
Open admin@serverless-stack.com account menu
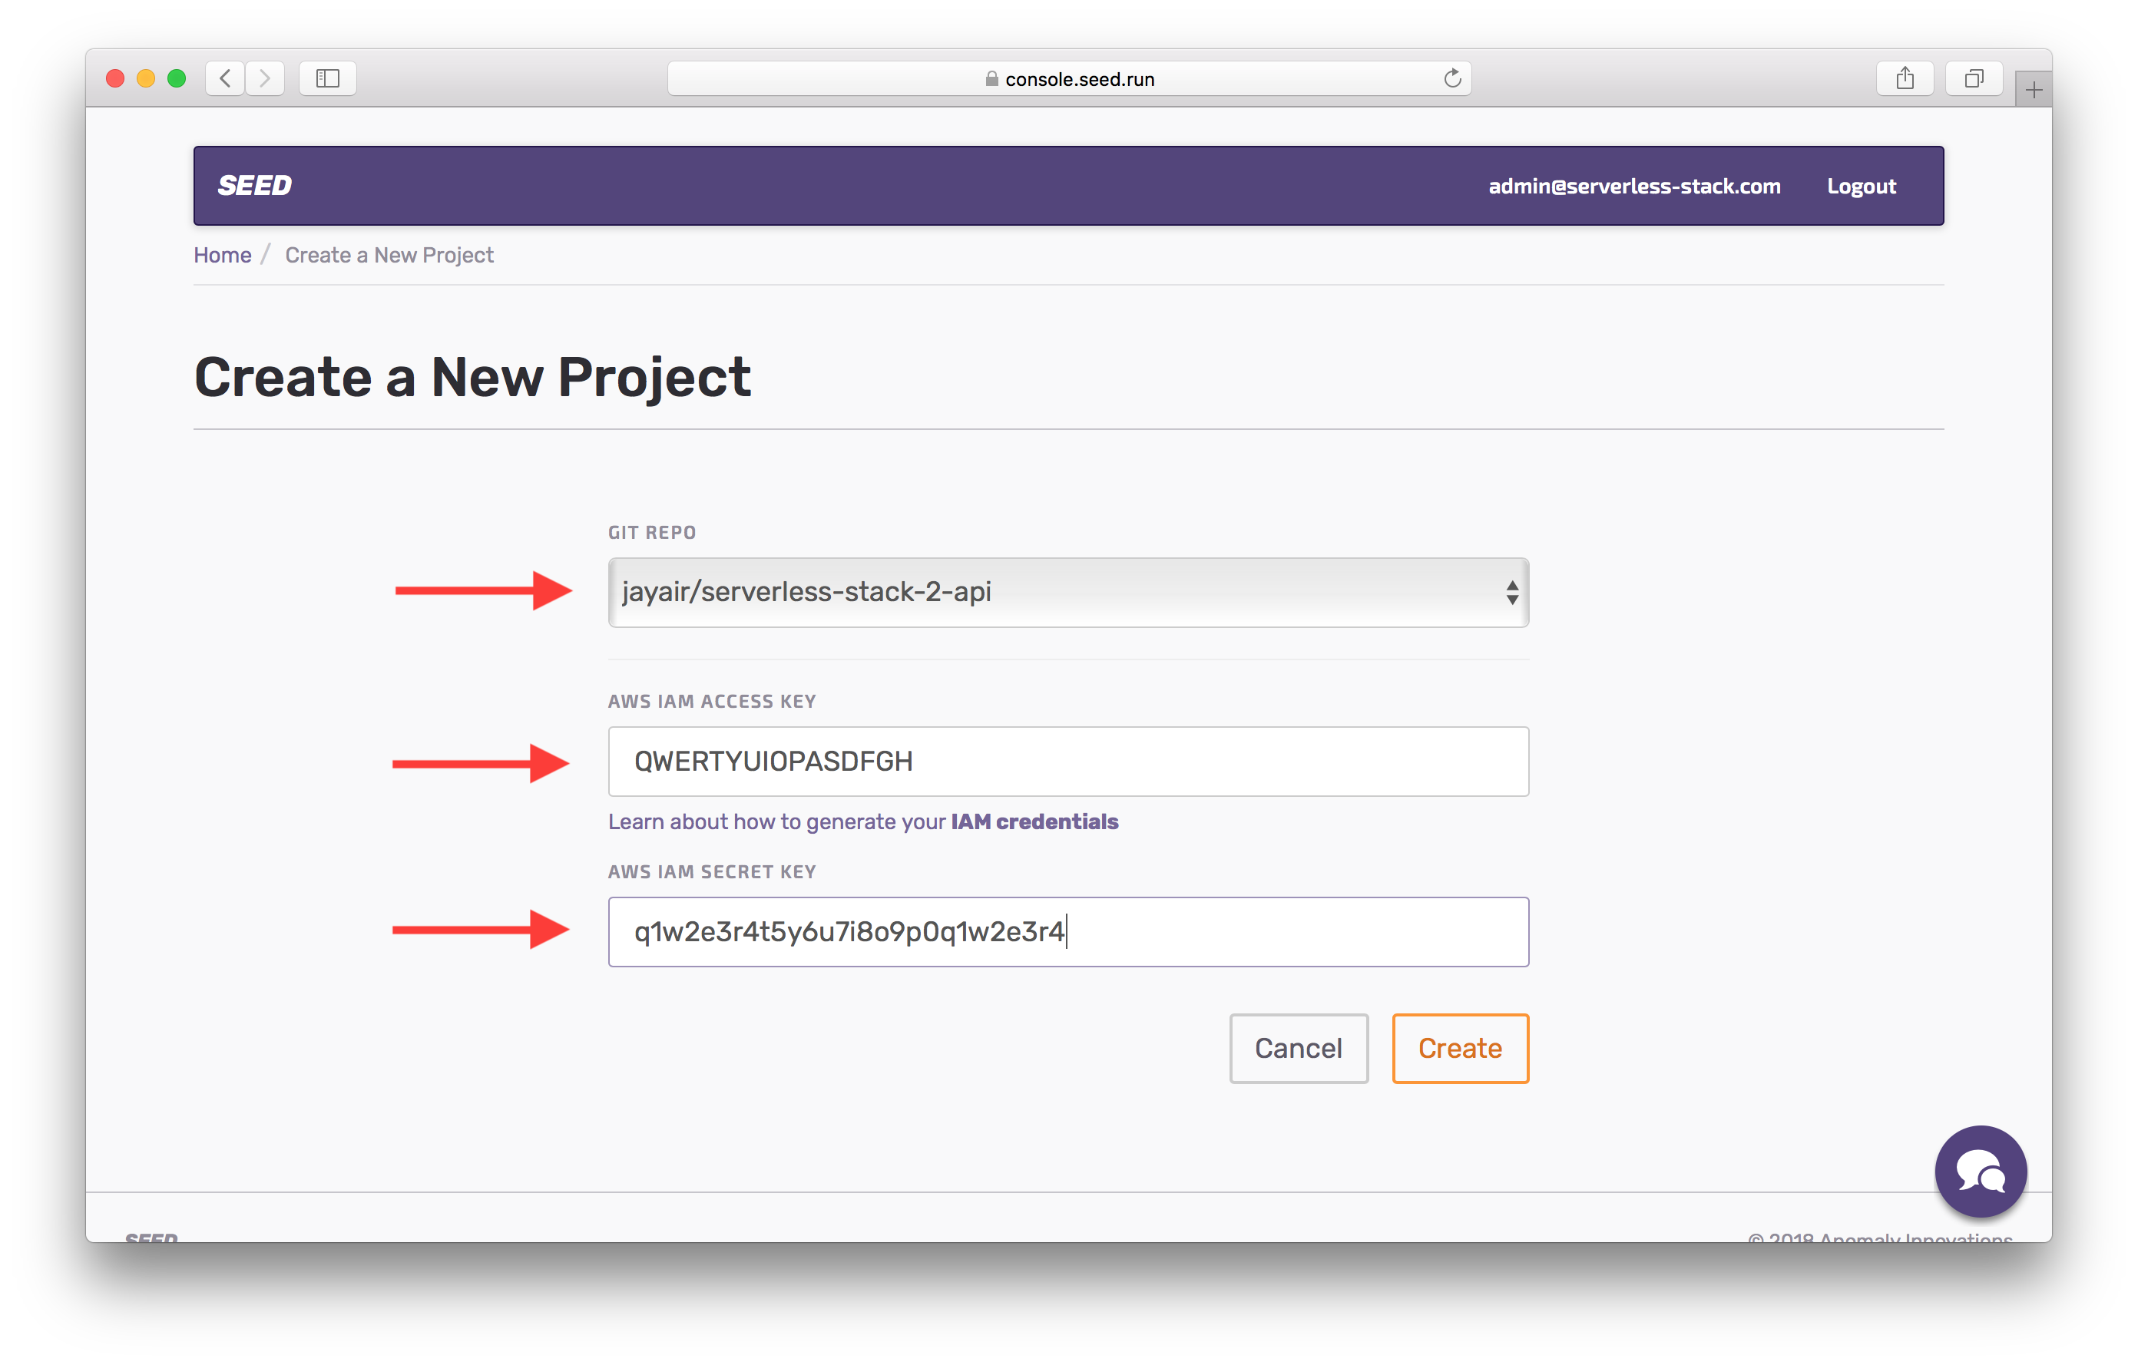click(1633, 187)
